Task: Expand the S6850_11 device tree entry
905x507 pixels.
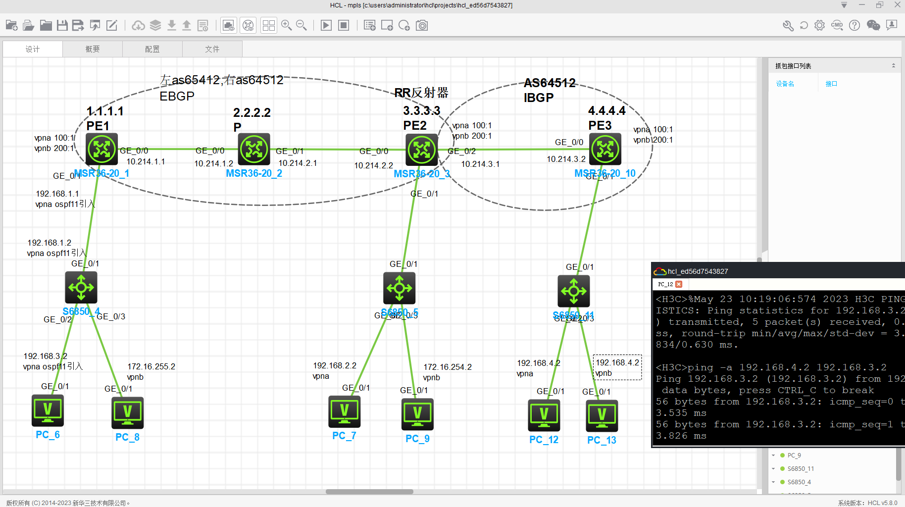Action: coord(773,469)
